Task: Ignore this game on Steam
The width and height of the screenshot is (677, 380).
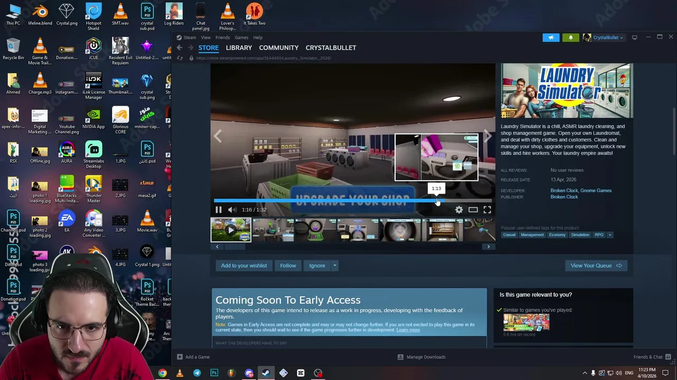Action: pyautogui.click(x=317, y=265)
